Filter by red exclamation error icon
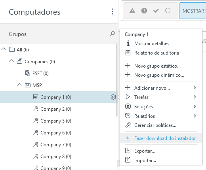 [144, 11]
